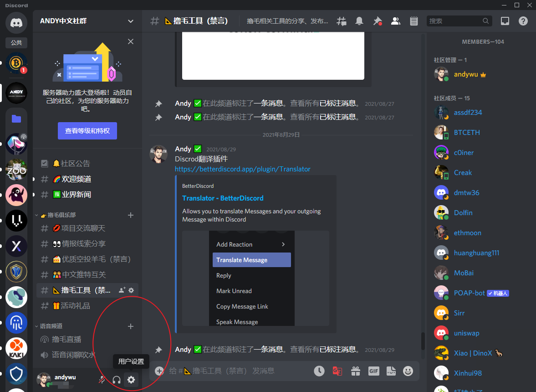
Task: Open the emoji picker smiley
Action: 408,371
